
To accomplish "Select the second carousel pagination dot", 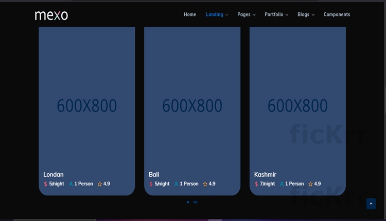I will click(196, 202).
